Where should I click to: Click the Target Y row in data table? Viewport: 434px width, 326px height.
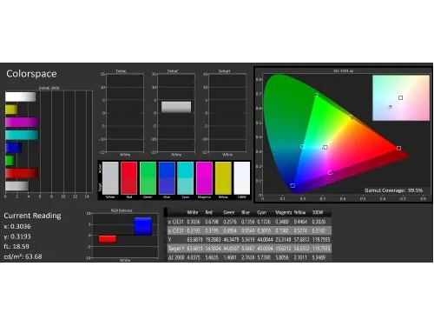[x=249, y=249]
